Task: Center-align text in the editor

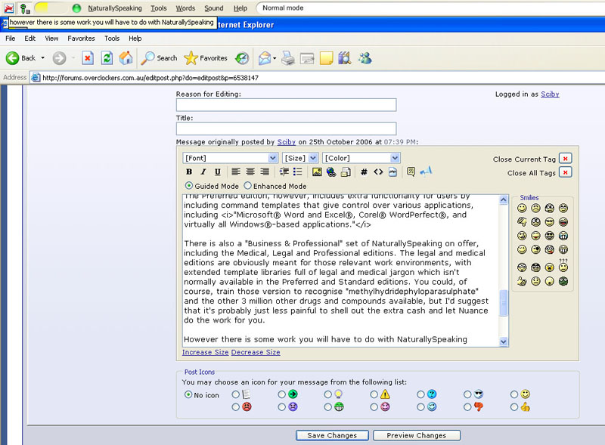Action: [250, 172]
